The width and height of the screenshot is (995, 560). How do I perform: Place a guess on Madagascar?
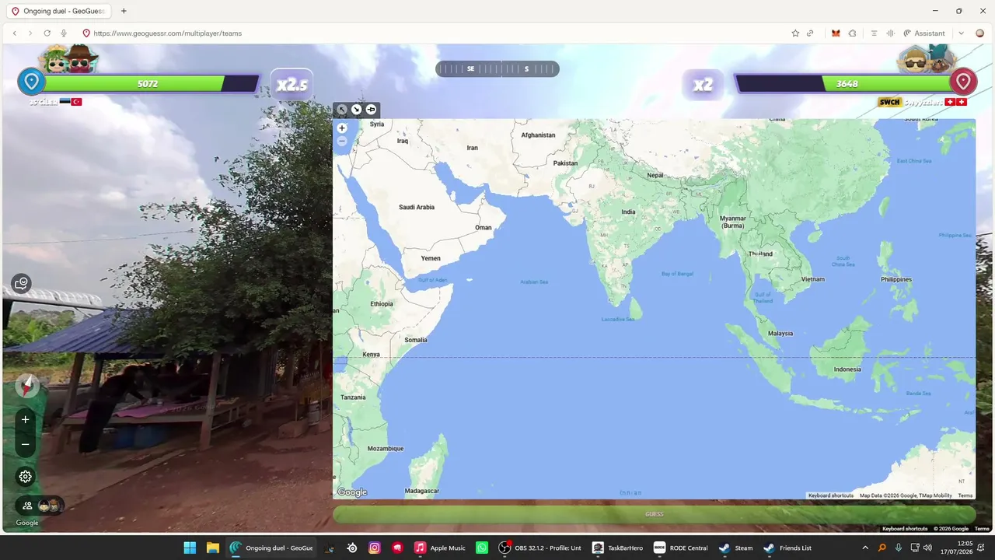(422, 491)
